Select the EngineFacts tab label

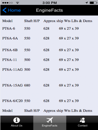point(50,126)
